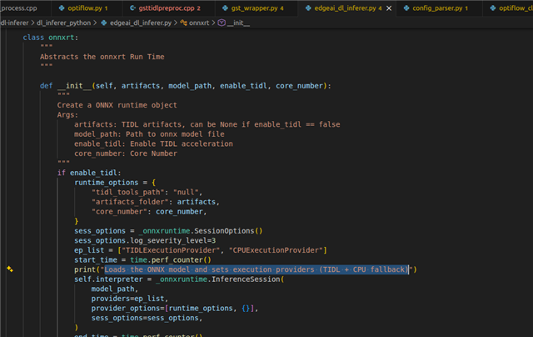Screen dimensions: 533x337
Task: Click the Python file icon in breadcrumb
Action: point(103,23)
